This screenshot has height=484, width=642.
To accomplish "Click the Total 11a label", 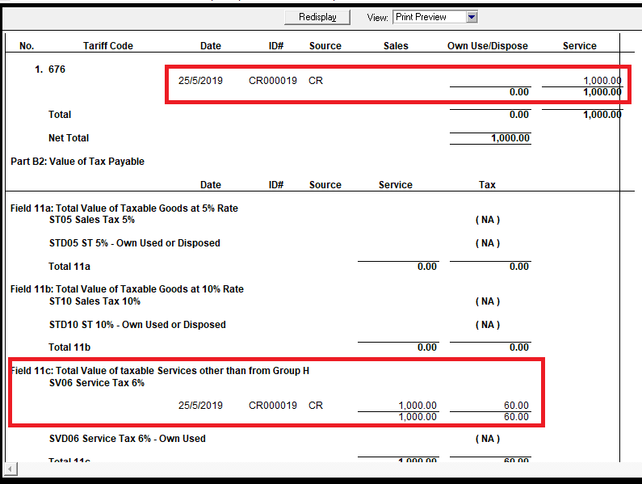I will [69, 267].
